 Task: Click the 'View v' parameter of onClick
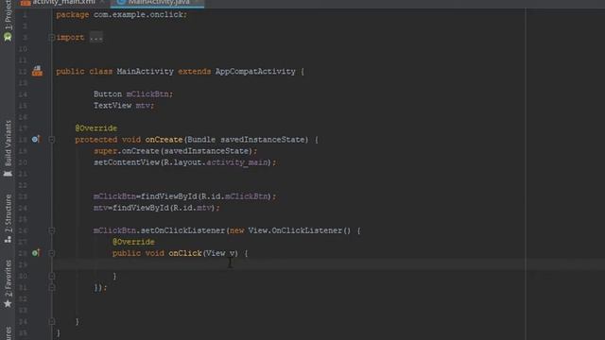220,253
